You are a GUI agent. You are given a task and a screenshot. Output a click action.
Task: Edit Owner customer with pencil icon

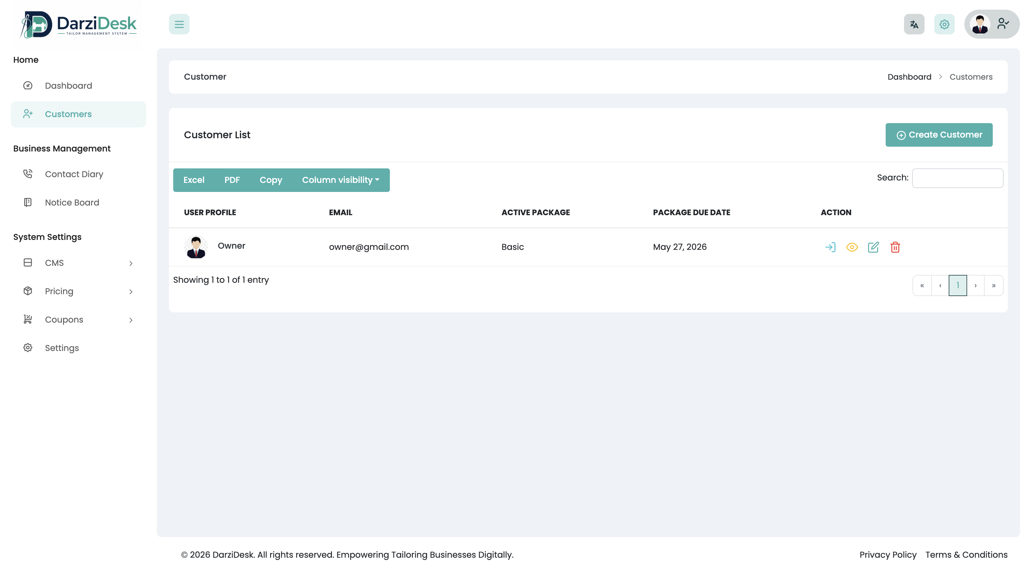pos(873,247)
